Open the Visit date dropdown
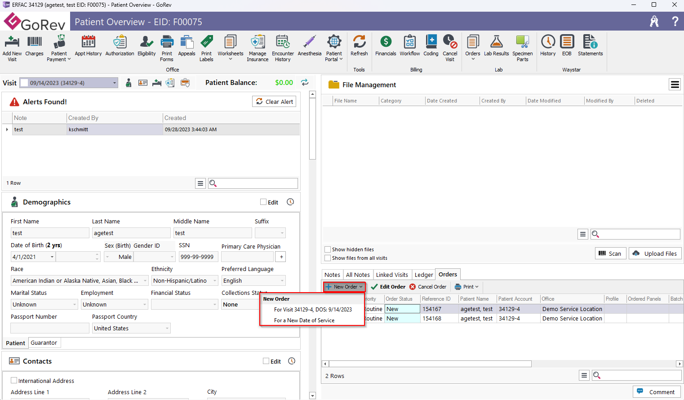The width and height of the screenshot is (684, 400). click(115, 83)
